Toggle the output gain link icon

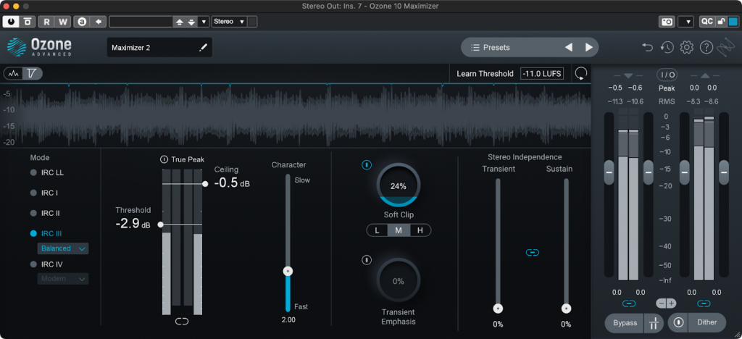pos(704,304)
